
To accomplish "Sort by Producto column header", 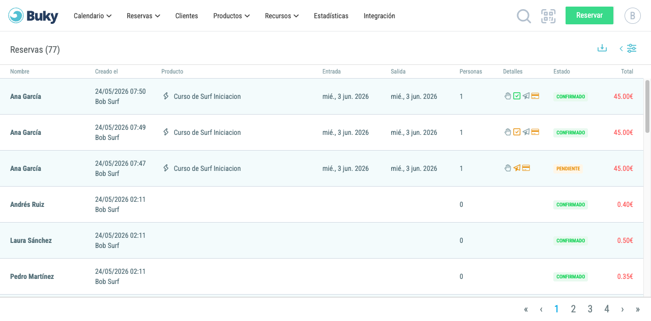I will tap(172, 72).
